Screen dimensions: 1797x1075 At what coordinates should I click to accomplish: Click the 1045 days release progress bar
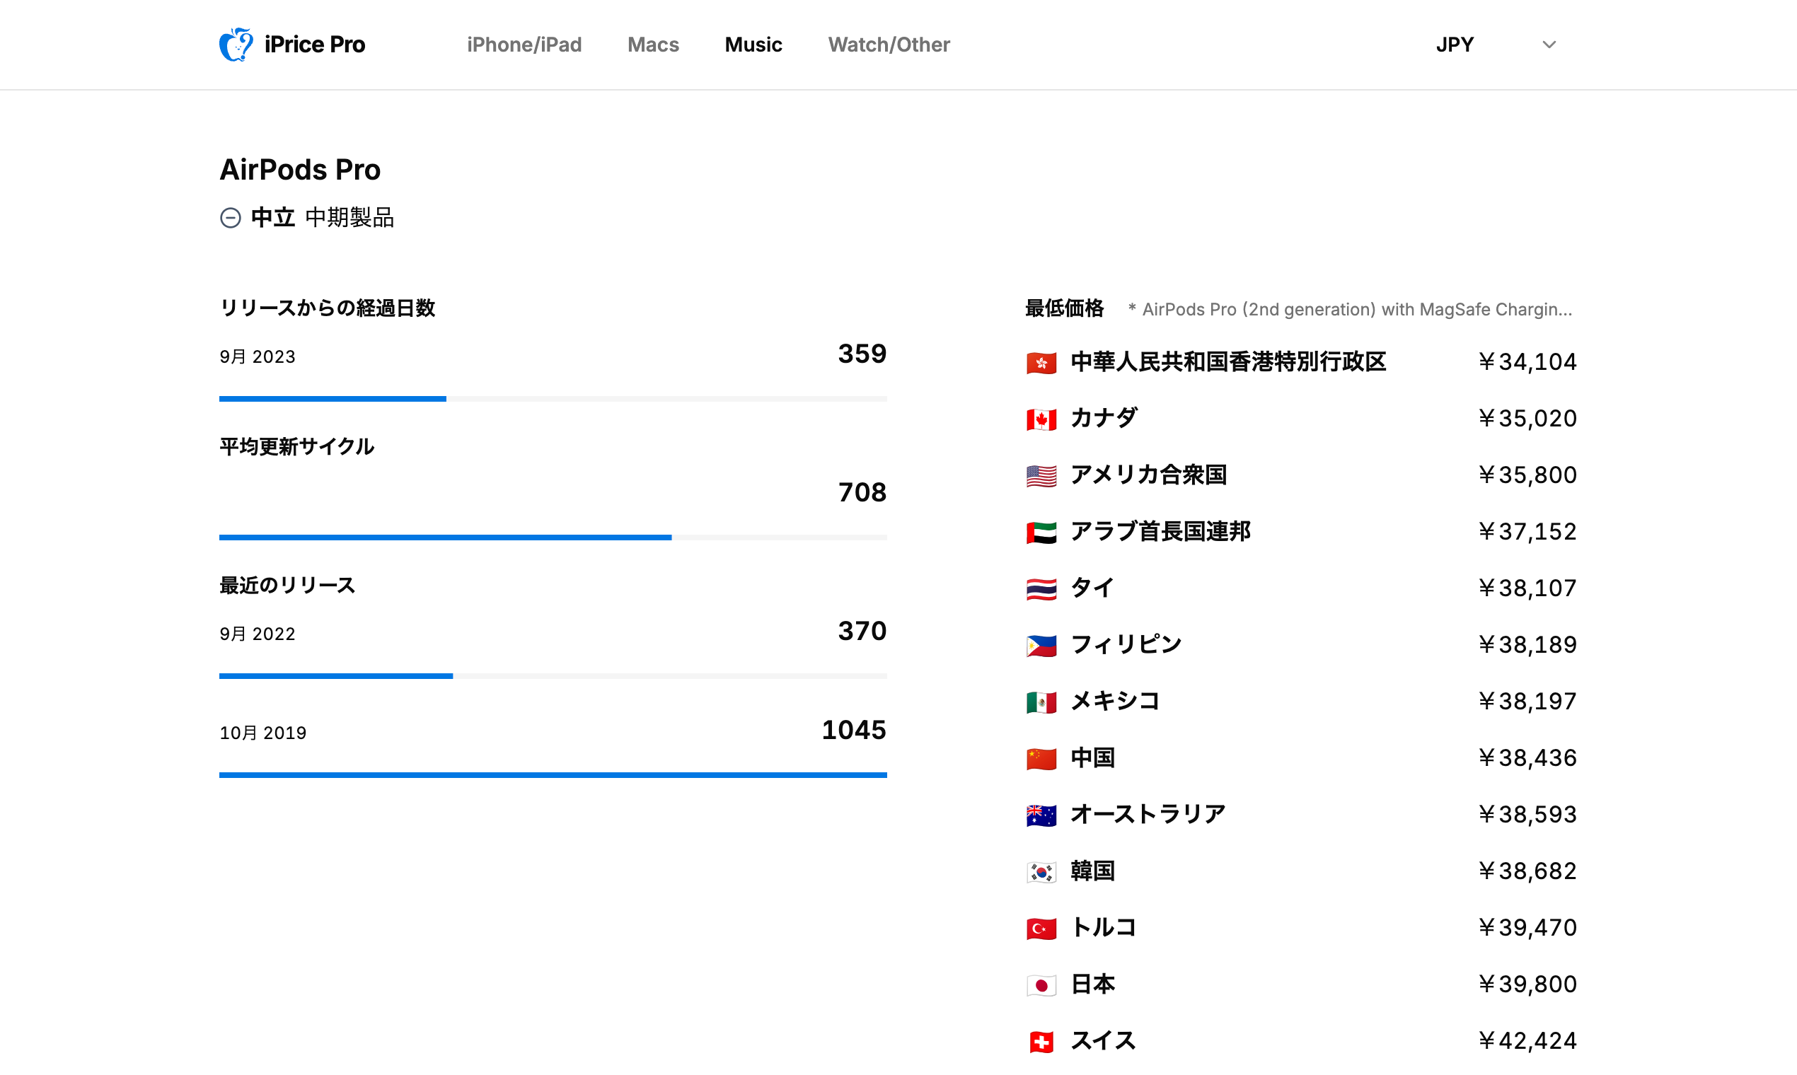(553, 775)
